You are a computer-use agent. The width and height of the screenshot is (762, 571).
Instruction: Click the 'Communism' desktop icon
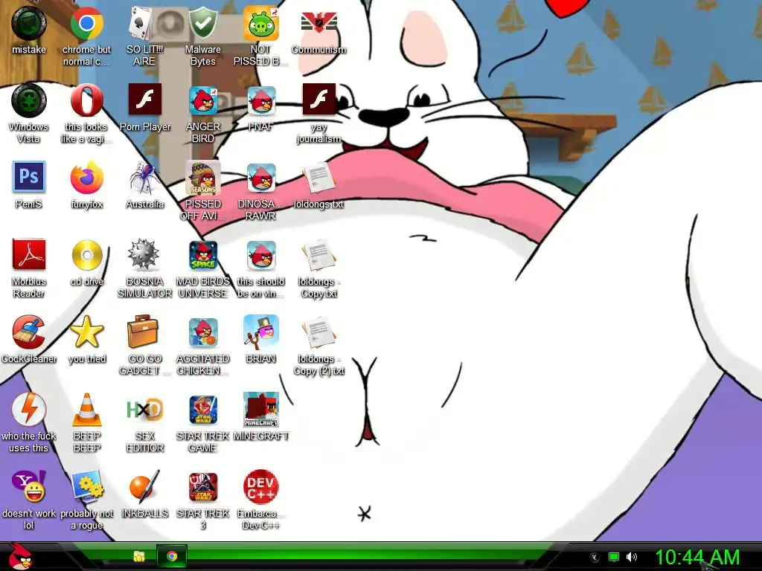[x=318, y=23]
